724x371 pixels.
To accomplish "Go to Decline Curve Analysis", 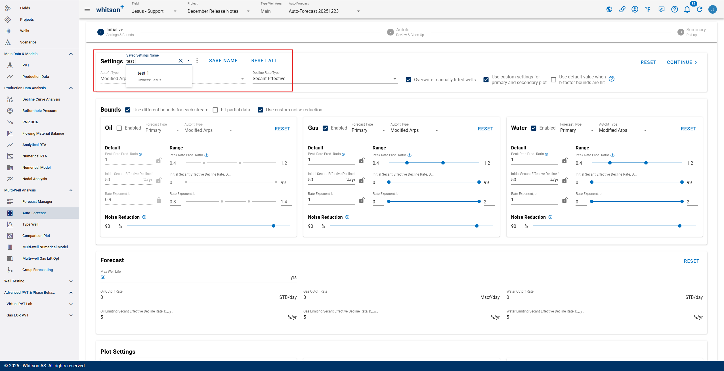I will pyautogui.click(x=41, y=99).
